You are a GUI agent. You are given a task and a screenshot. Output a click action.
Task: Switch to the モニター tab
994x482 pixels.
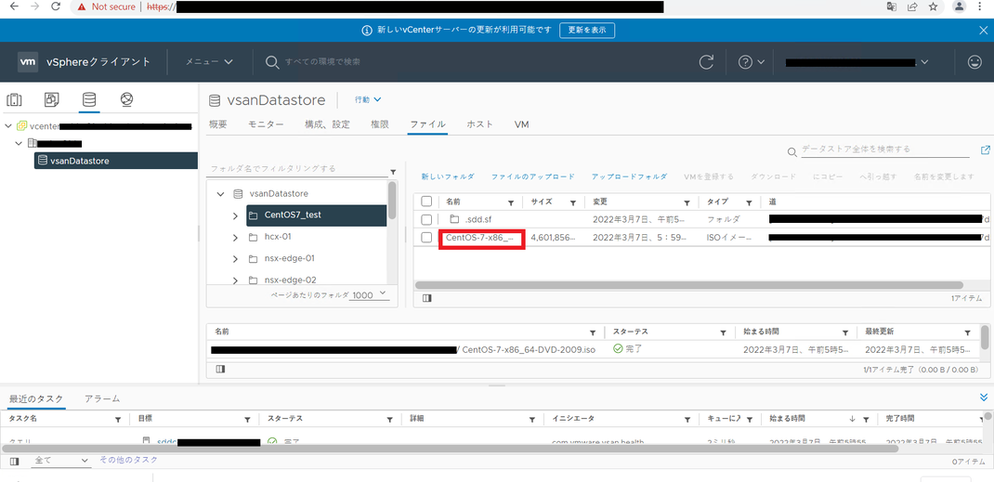pos(267,124)
